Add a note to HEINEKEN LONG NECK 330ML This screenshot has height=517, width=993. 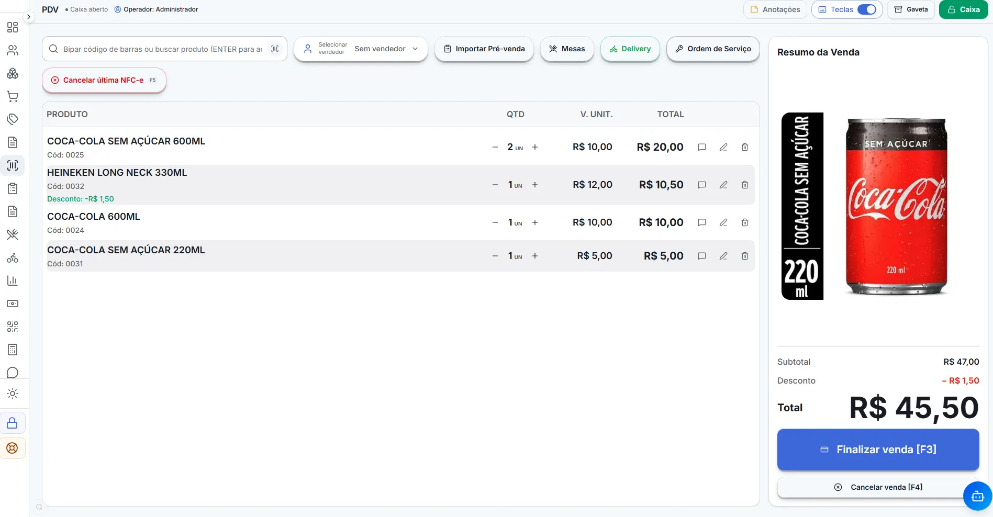pos(702,185)
